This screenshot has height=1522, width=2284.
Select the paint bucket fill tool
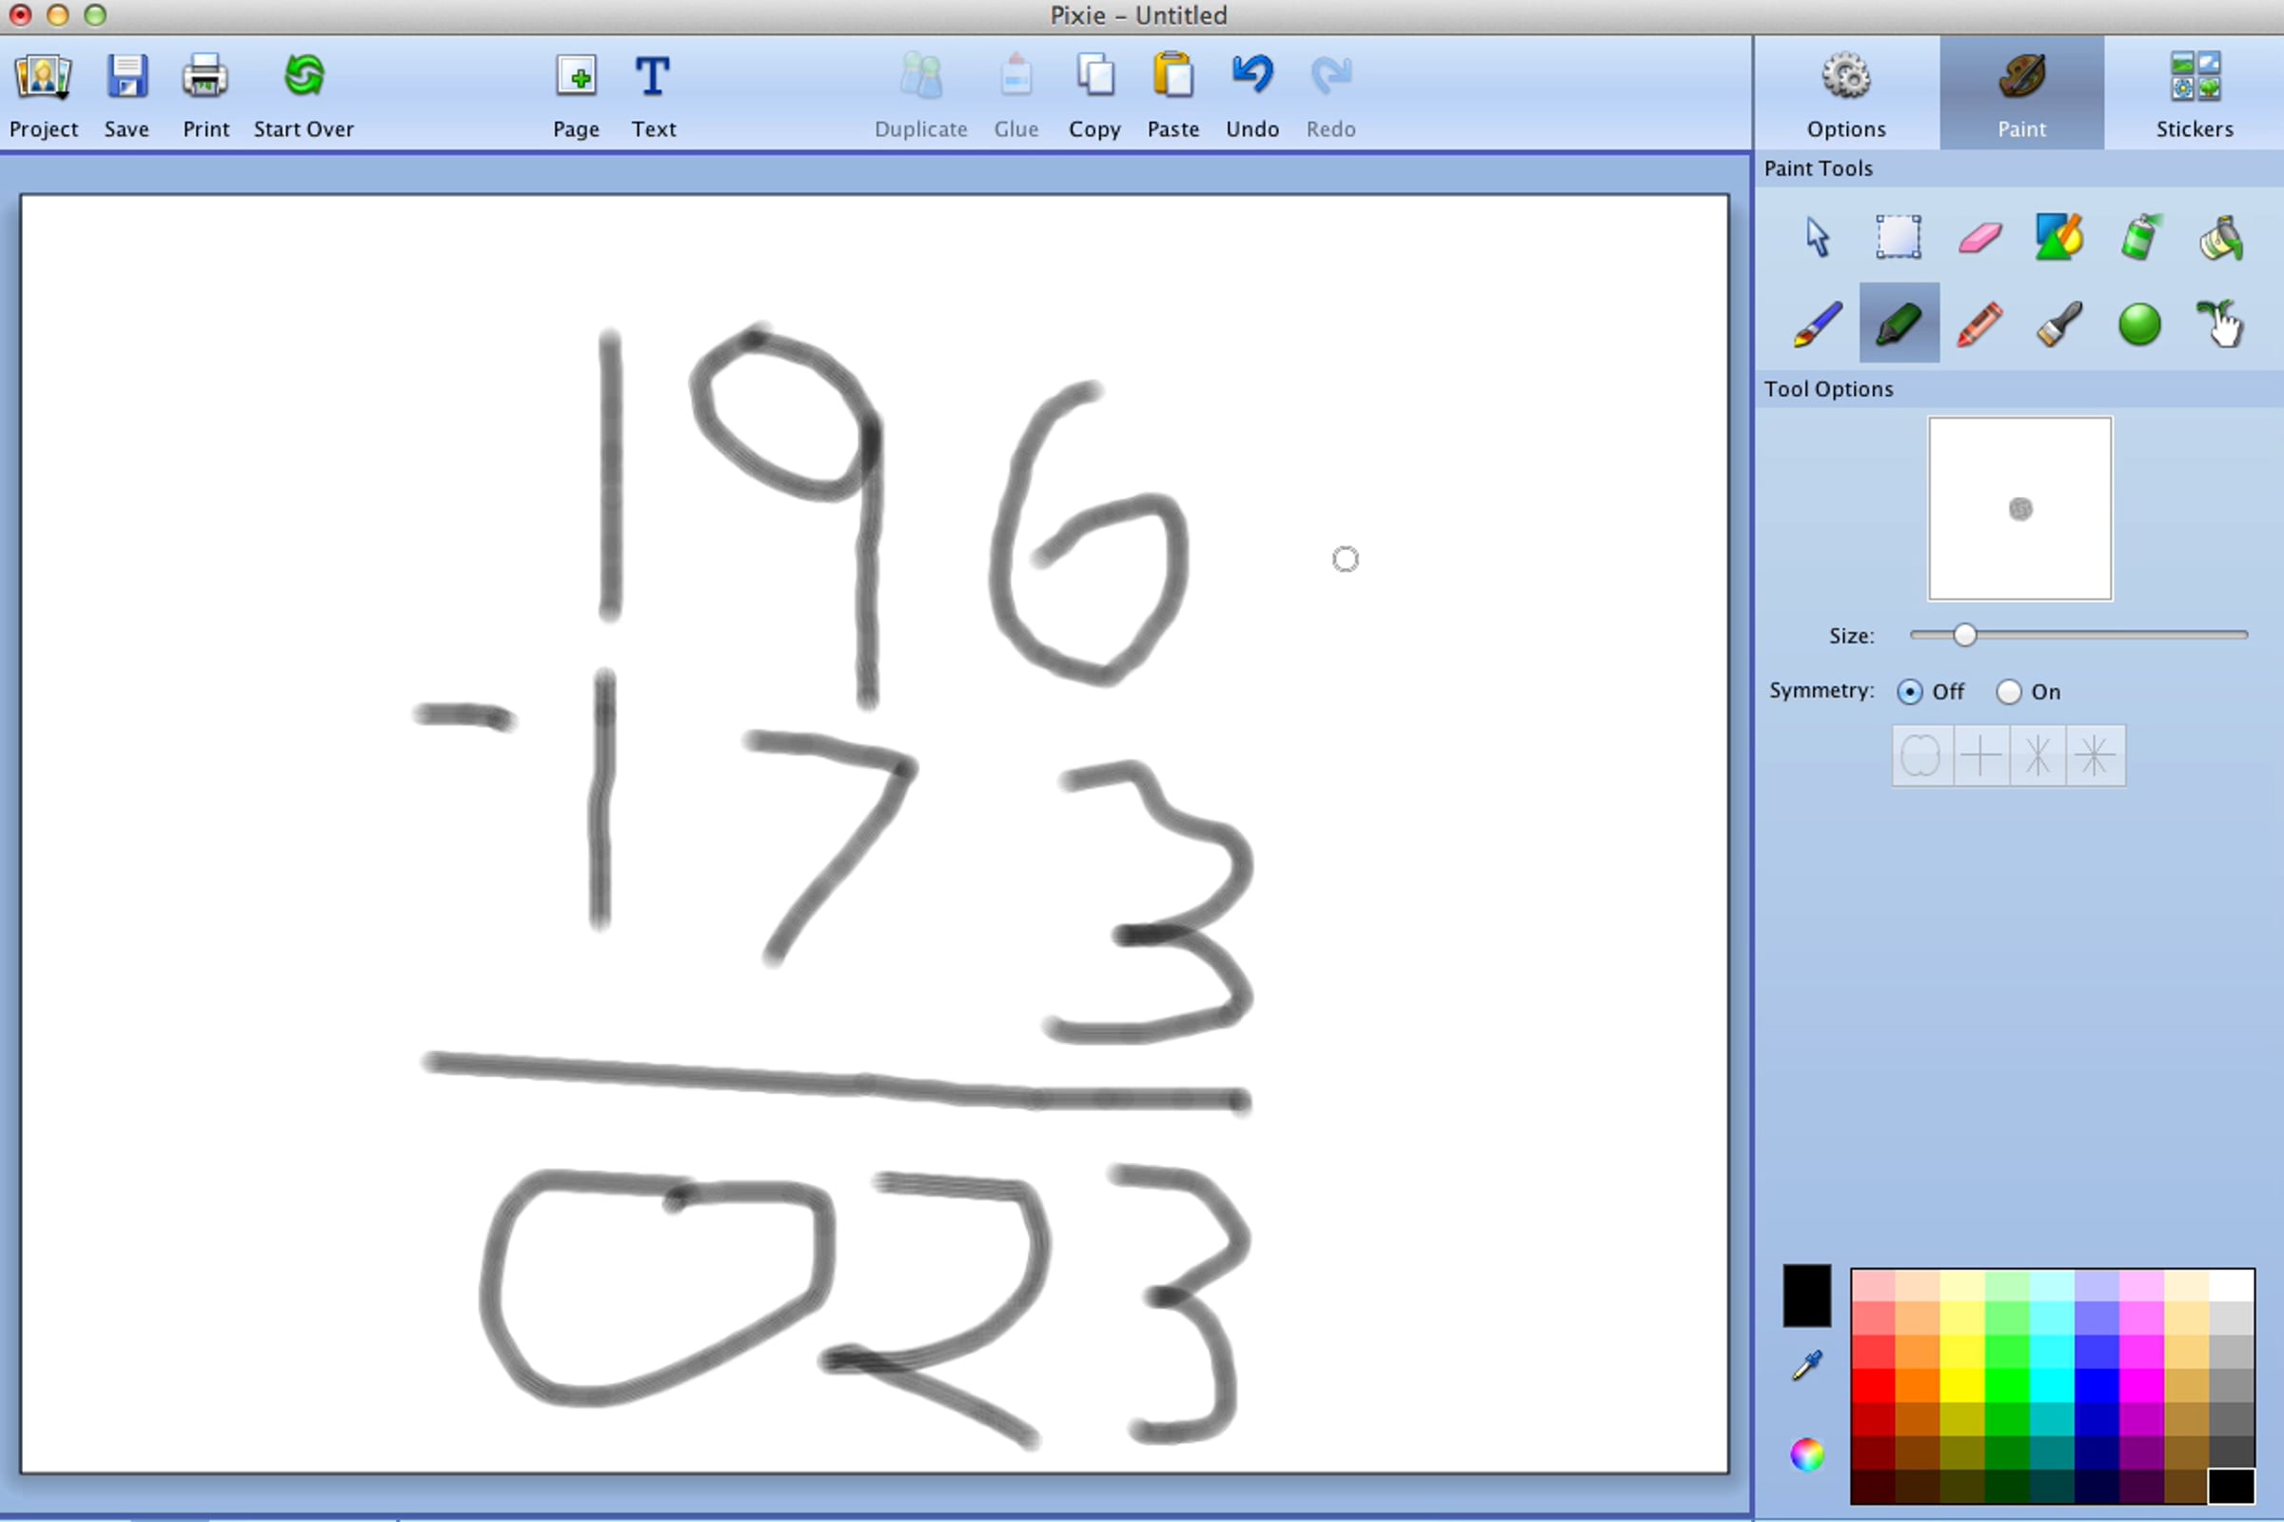coord(2220,238)
